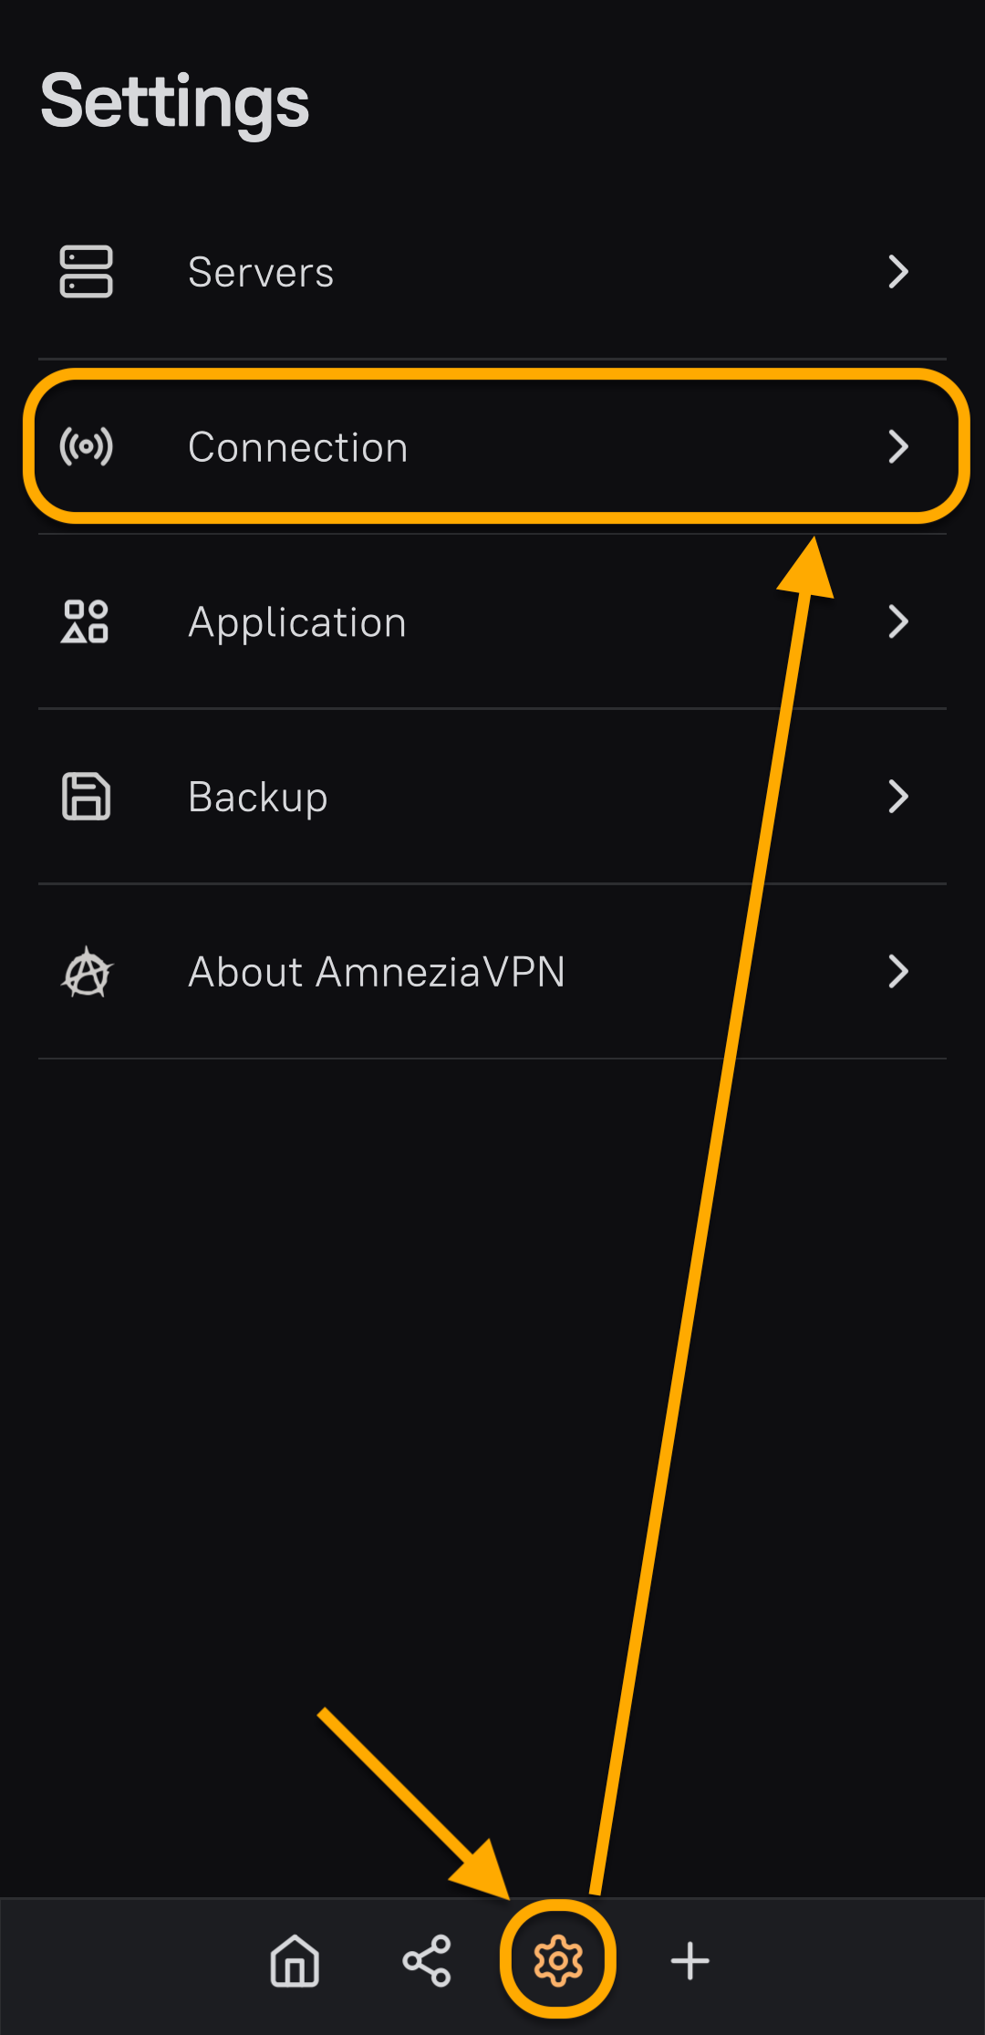
Task: Open the Connection menu entry
Action: [297, 447]
